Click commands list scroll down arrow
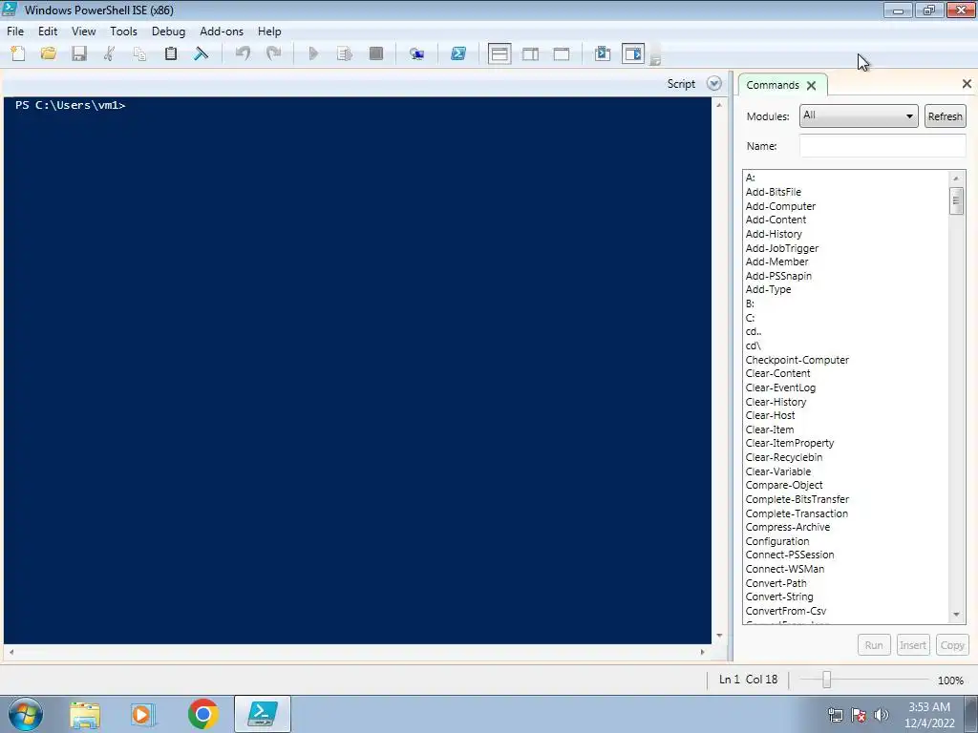Viewport: 978px width, 733px height. [956, 616]
